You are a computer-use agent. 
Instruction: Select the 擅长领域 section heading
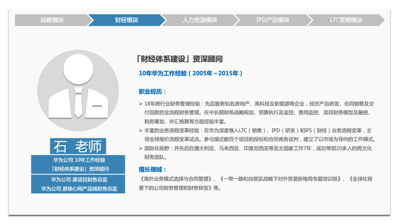[152, 169]
